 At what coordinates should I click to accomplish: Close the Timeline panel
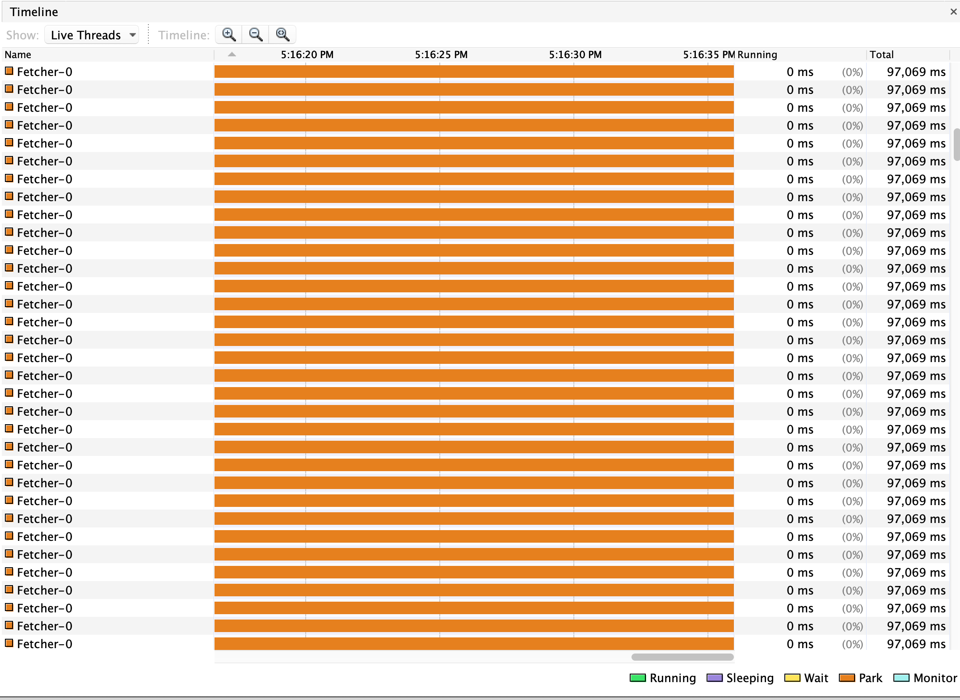coord(953,12)
